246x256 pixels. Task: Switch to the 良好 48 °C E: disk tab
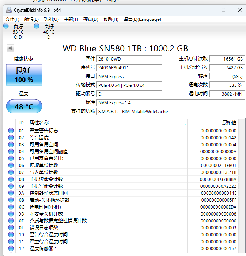[x=49, y=32]
